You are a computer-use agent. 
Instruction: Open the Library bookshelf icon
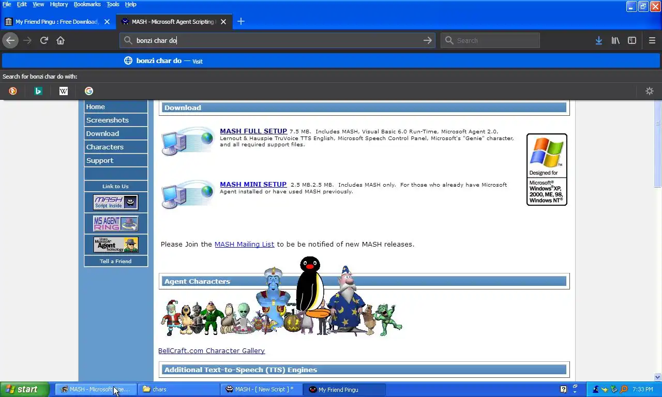(x=615, y=40)
